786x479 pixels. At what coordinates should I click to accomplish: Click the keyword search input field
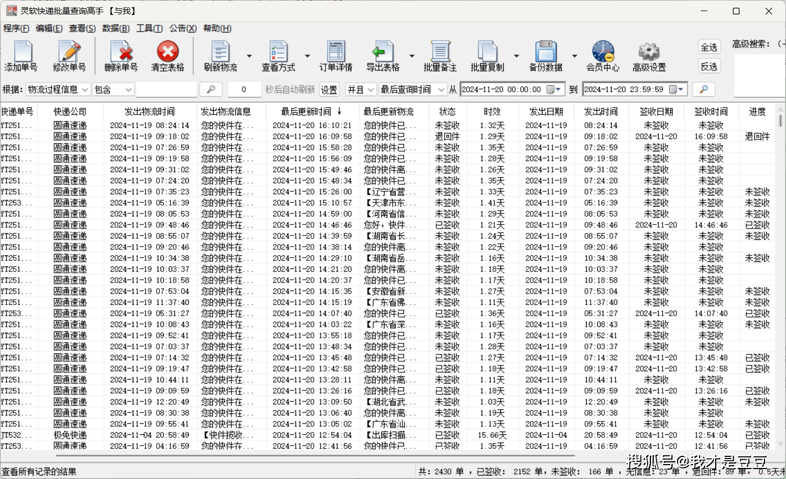tap(167, 90)
